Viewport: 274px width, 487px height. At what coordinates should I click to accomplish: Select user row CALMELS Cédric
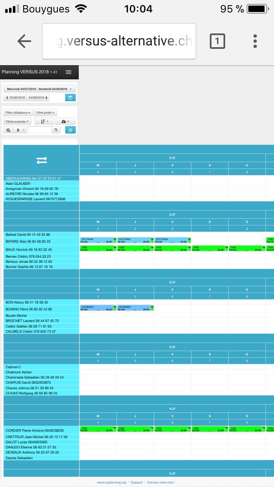pyautogui.click(x=41, y=331)
